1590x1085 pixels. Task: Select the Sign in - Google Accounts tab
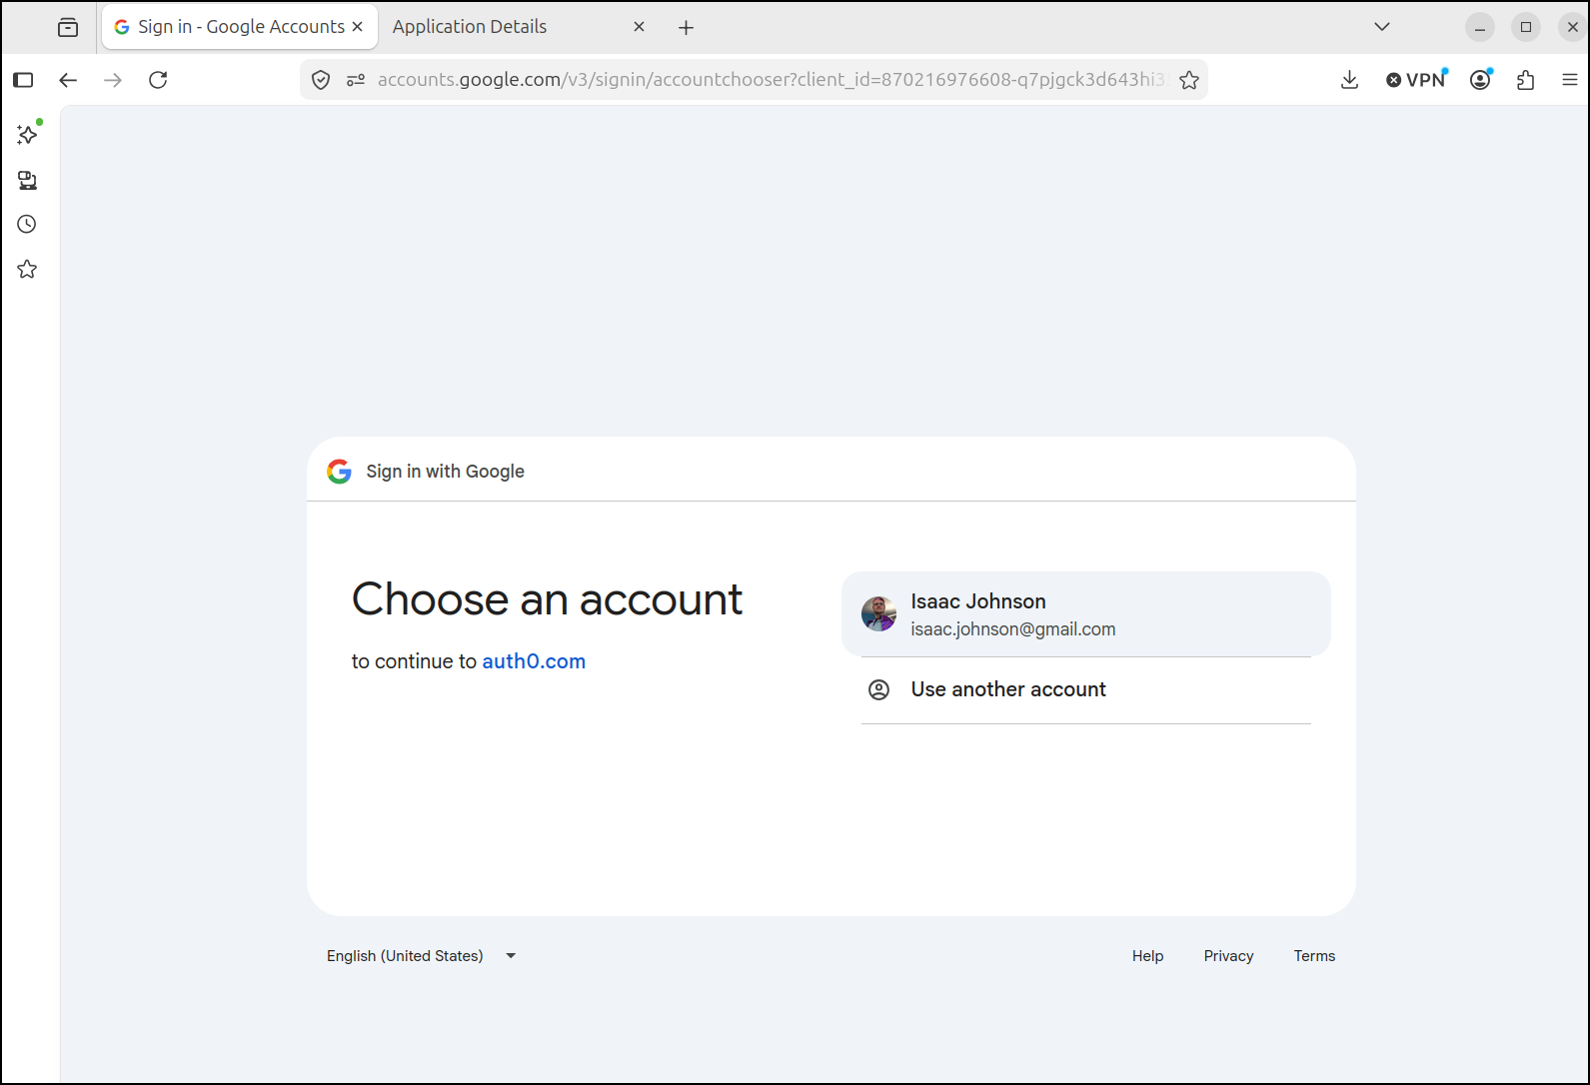point(240,27)
